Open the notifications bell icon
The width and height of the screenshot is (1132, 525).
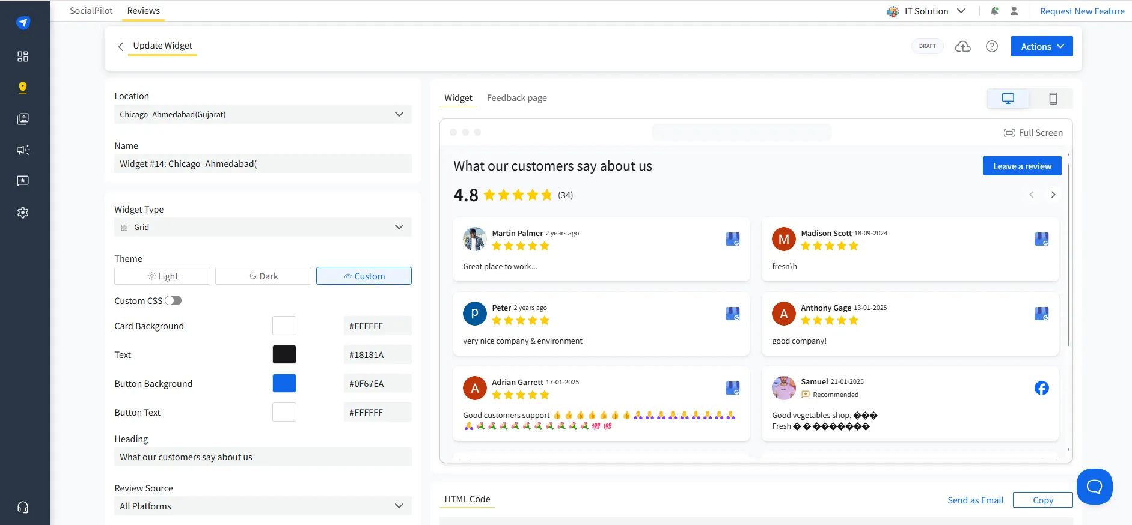(x=994, y=11)
